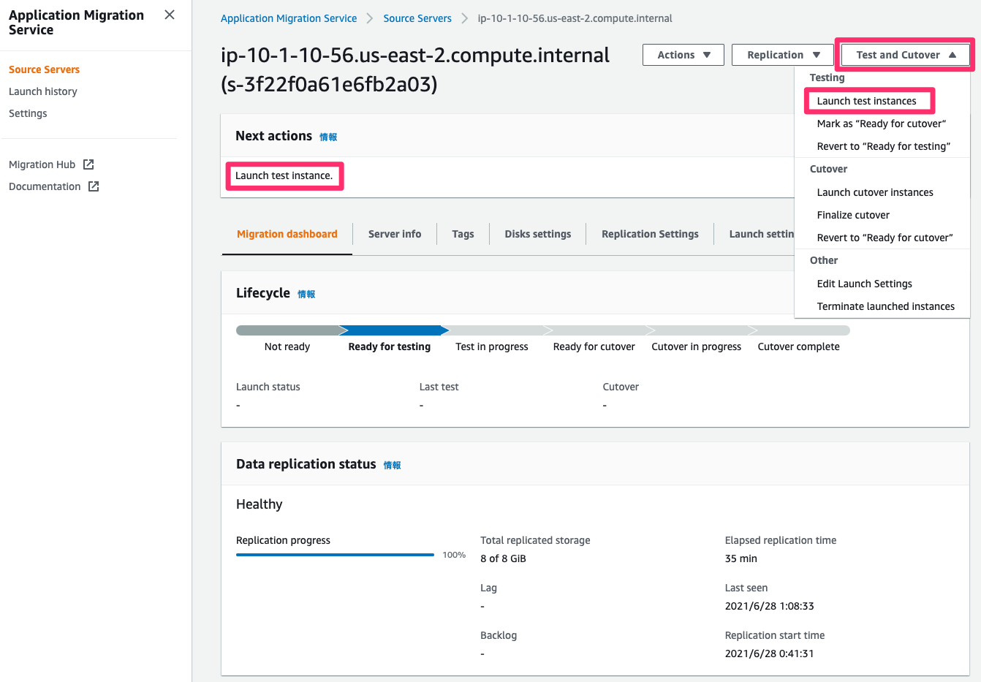Screen dimensions: 981x682
Task: Click the breadcrumb chevron after Source Servers
Action: pyautogui.click(x=465, y=18)
